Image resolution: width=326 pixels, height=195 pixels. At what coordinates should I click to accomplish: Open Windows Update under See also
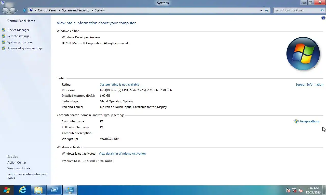pos(19,168)
